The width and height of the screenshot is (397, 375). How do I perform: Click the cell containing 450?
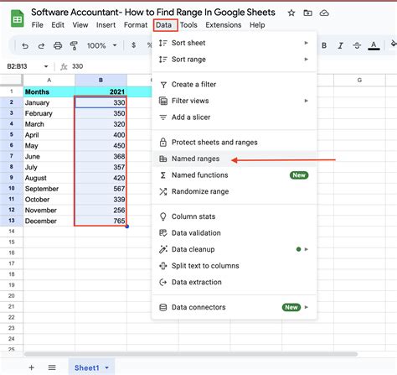(101, 146)
